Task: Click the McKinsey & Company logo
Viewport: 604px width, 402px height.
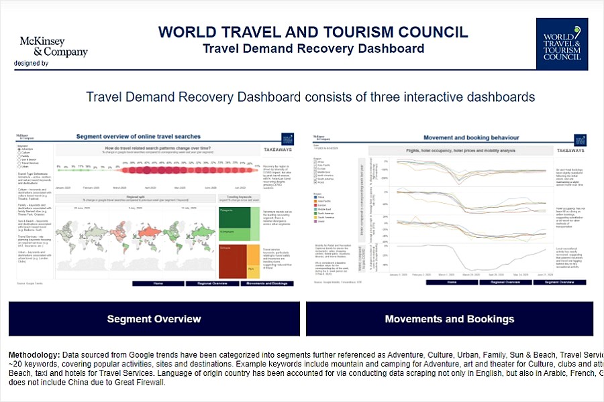Action: (54, 46)
